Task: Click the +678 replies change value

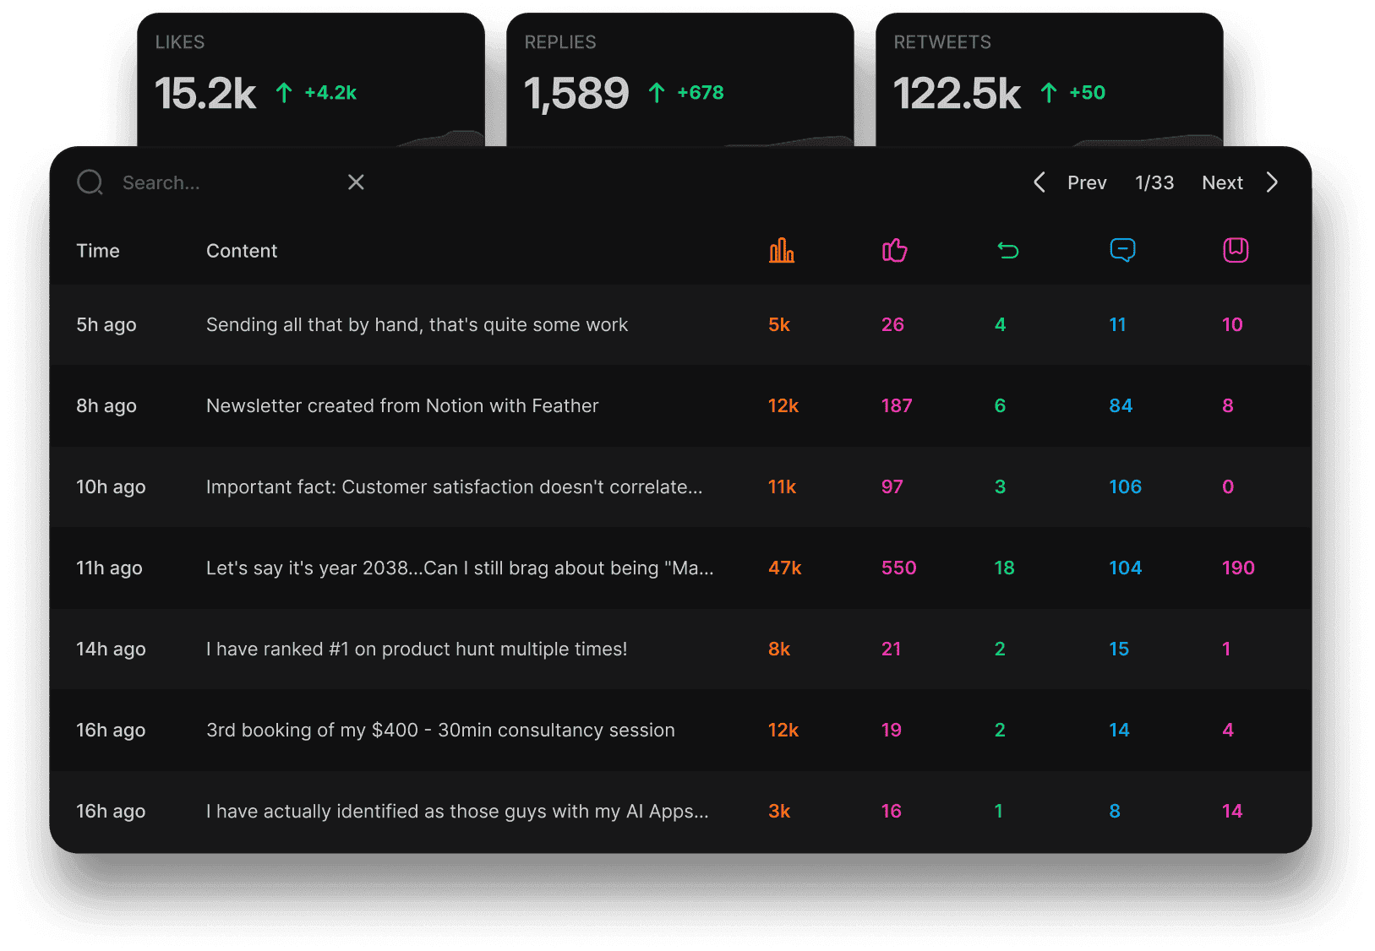Action: tap(701, 93)
